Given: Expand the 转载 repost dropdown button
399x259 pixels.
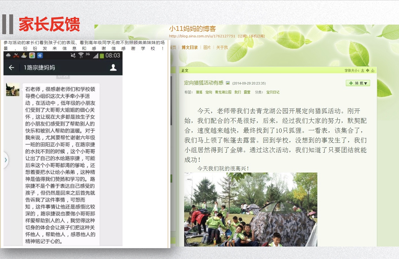Looking at the screenshot, I should [358, 83].
